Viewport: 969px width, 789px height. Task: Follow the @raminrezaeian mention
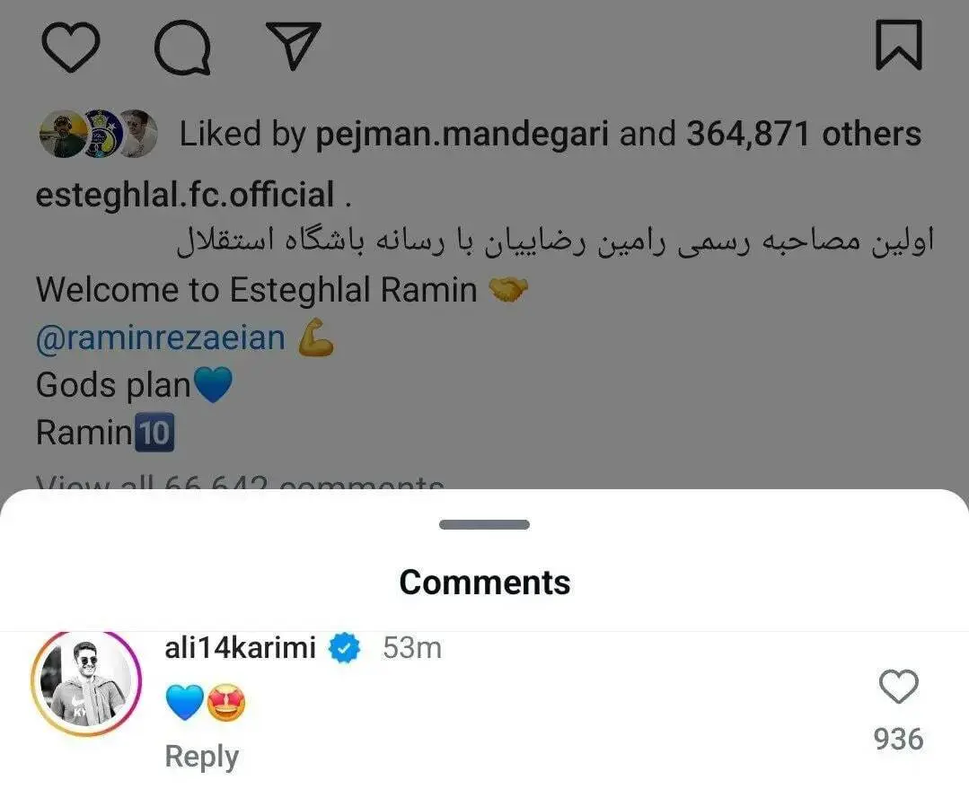161,338
